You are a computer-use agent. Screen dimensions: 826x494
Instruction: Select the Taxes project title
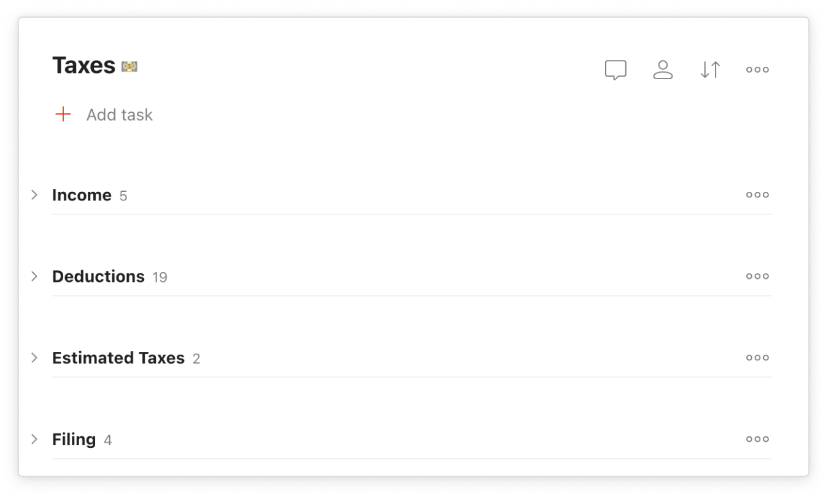point(83,64)
